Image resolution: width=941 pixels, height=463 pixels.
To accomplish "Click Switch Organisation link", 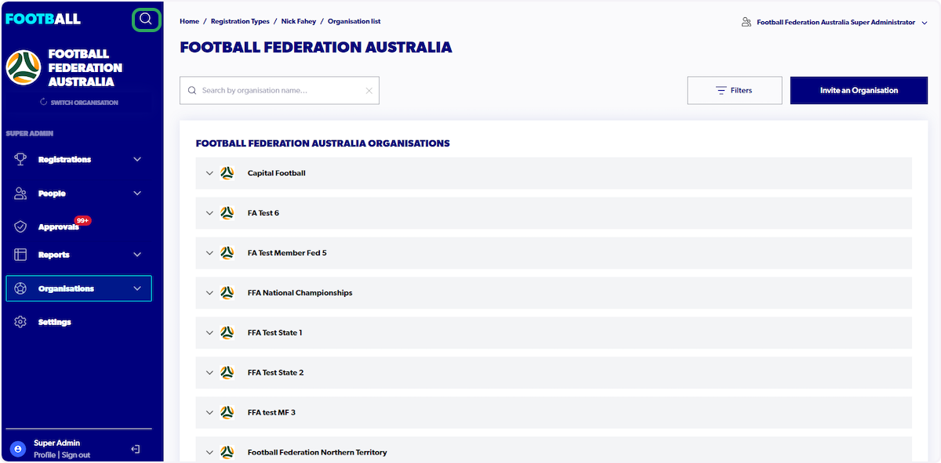I will coord(78,103).
